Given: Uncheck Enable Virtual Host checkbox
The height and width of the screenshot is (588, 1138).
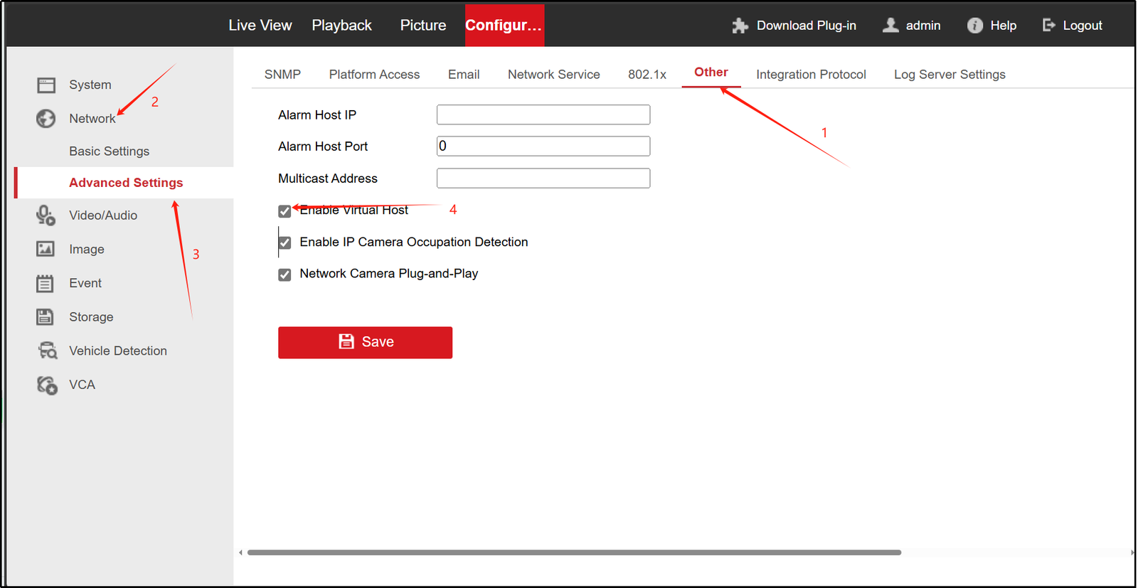Looking at the screenshot, I should coord(284,211).
